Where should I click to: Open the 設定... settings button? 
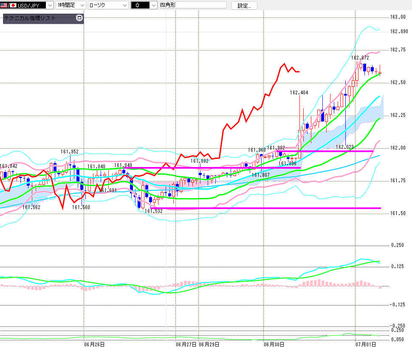pos(244,6)
